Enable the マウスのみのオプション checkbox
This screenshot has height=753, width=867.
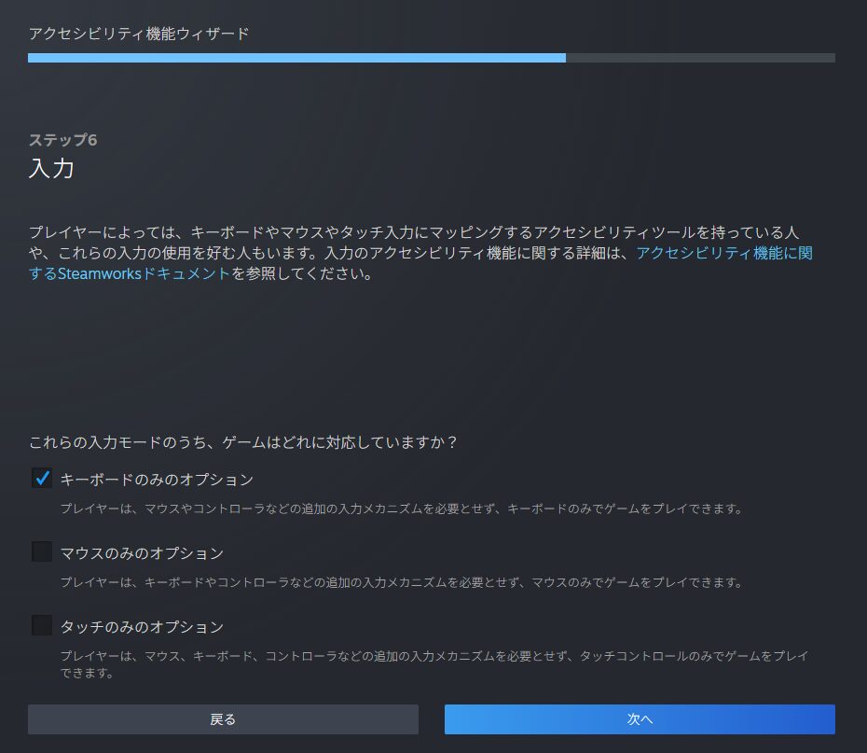[41, 552]
